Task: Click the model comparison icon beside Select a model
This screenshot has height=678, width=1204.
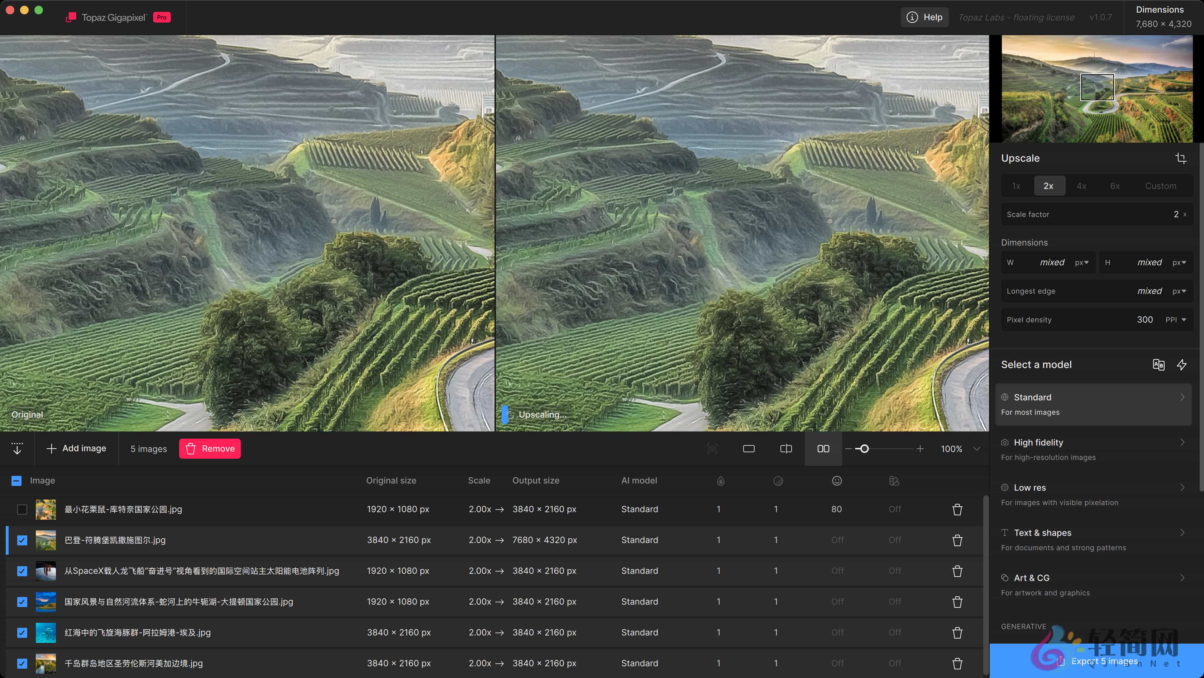Action: (1158, 364)
